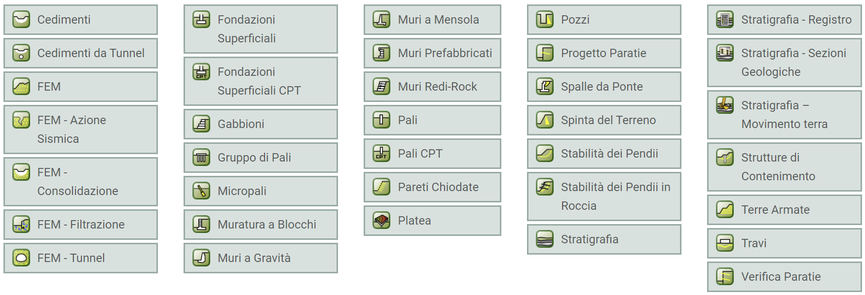865x295 pixels.
Task: Open the Micropali program icon
Action: [x=201, y=191]
